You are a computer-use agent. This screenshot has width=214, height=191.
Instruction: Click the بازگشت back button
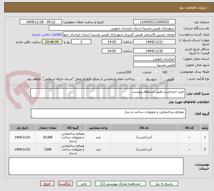click(65, 183)
